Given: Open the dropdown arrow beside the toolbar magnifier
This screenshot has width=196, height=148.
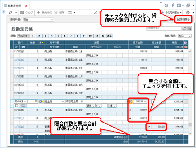Looking at the screenshot, I should point(16,13).
